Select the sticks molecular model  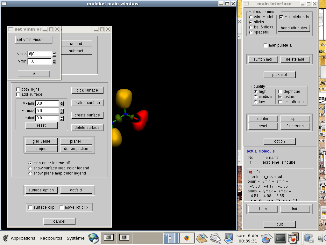(251, 22)
